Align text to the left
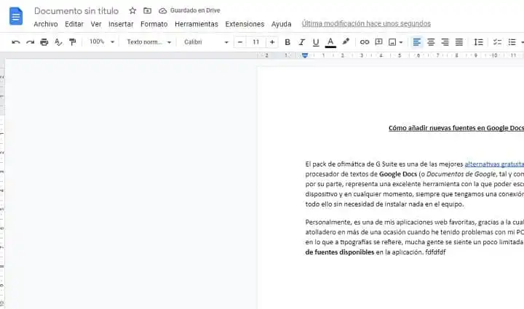524x309 pixels. coord(417,42)
